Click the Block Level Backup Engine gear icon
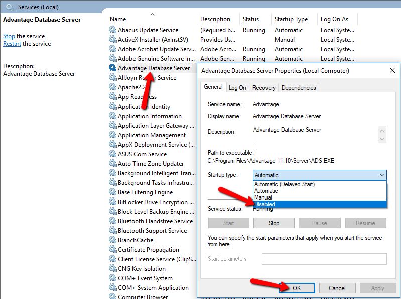 112,211
